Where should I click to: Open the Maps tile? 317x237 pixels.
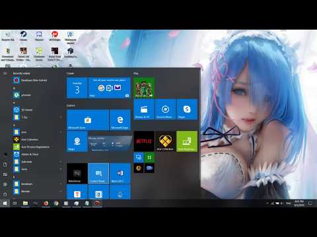(x=77, y=142)
